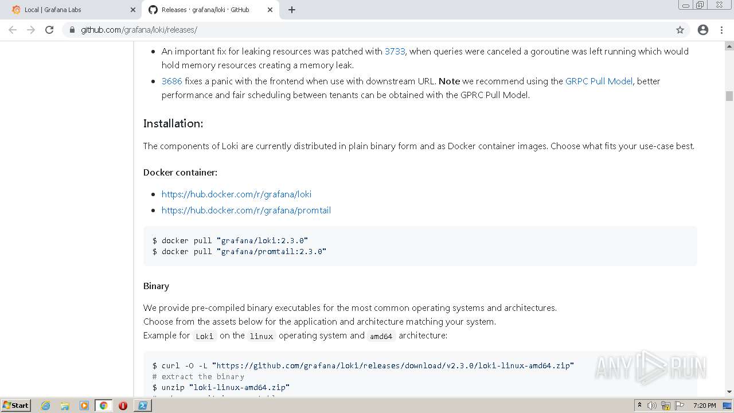Open Windows Explorer folder from taskbar
The image size is (734, 413).
click(65, 406)
